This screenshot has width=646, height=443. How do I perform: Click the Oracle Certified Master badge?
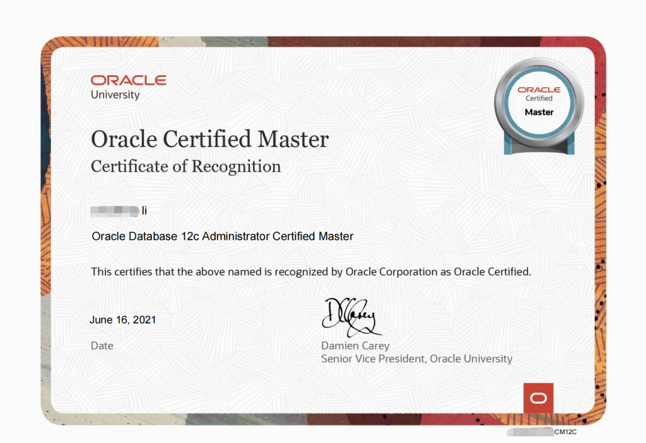(x=539, y=106)
